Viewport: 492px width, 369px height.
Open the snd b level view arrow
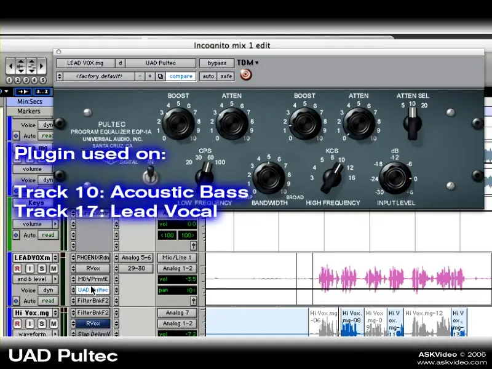pos(55,279)
